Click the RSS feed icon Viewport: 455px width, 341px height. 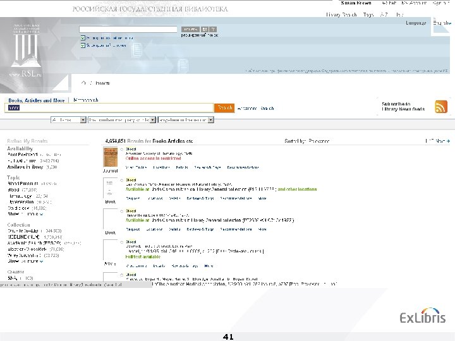point(441,107)
